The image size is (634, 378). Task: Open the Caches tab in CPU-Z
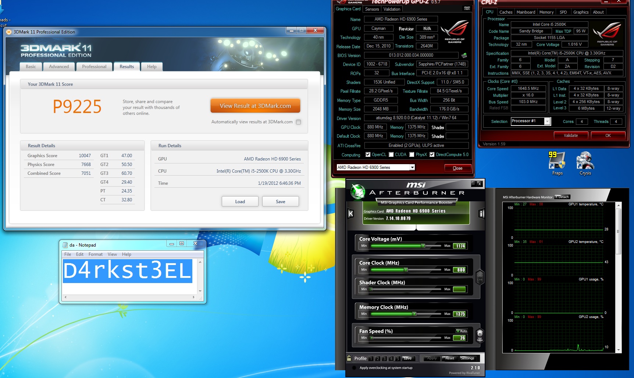click(x=506, y=12)
